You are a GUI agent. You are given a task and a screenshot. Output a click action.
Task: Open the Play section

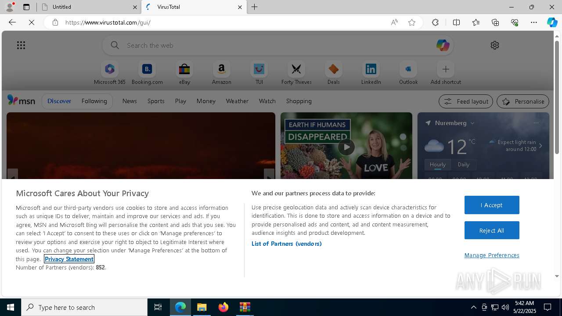point(180,101)
